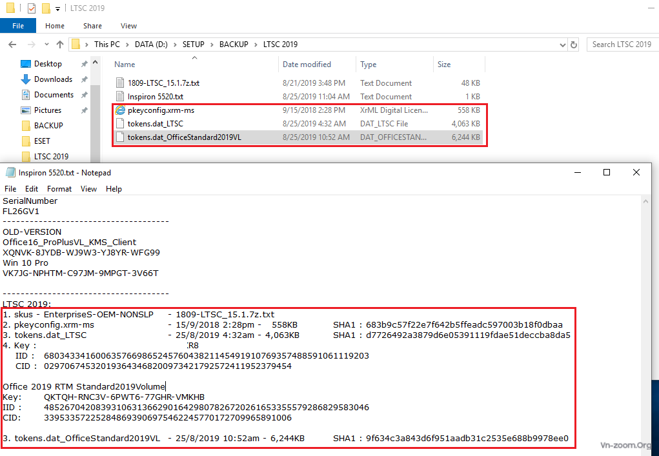
Task: Minimize the Notepad window
Action: [x=578, y=173]
